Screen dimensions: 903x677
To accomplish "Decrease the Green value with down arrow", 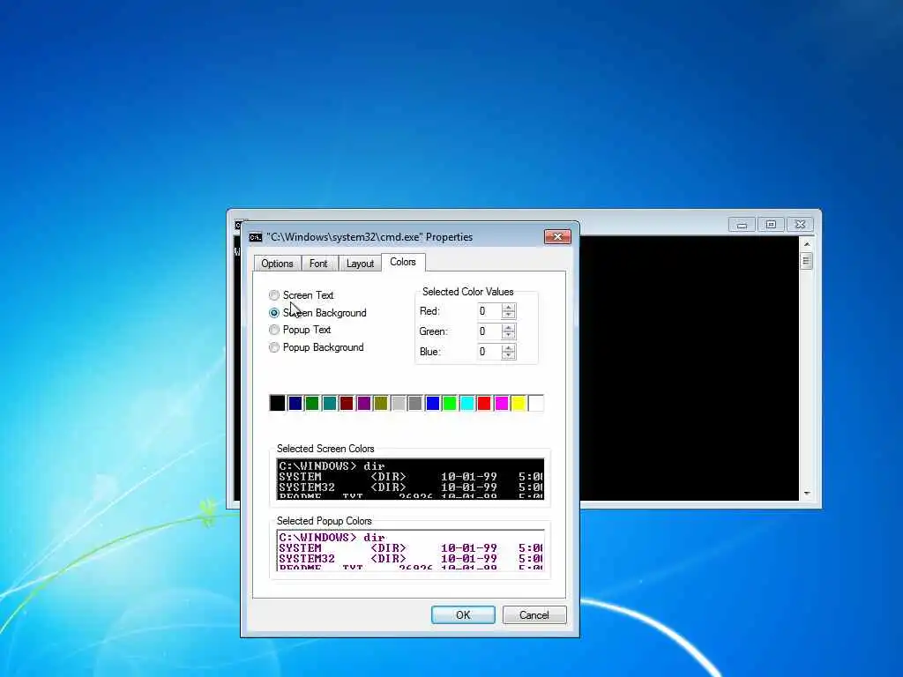I will click(509, 336).
